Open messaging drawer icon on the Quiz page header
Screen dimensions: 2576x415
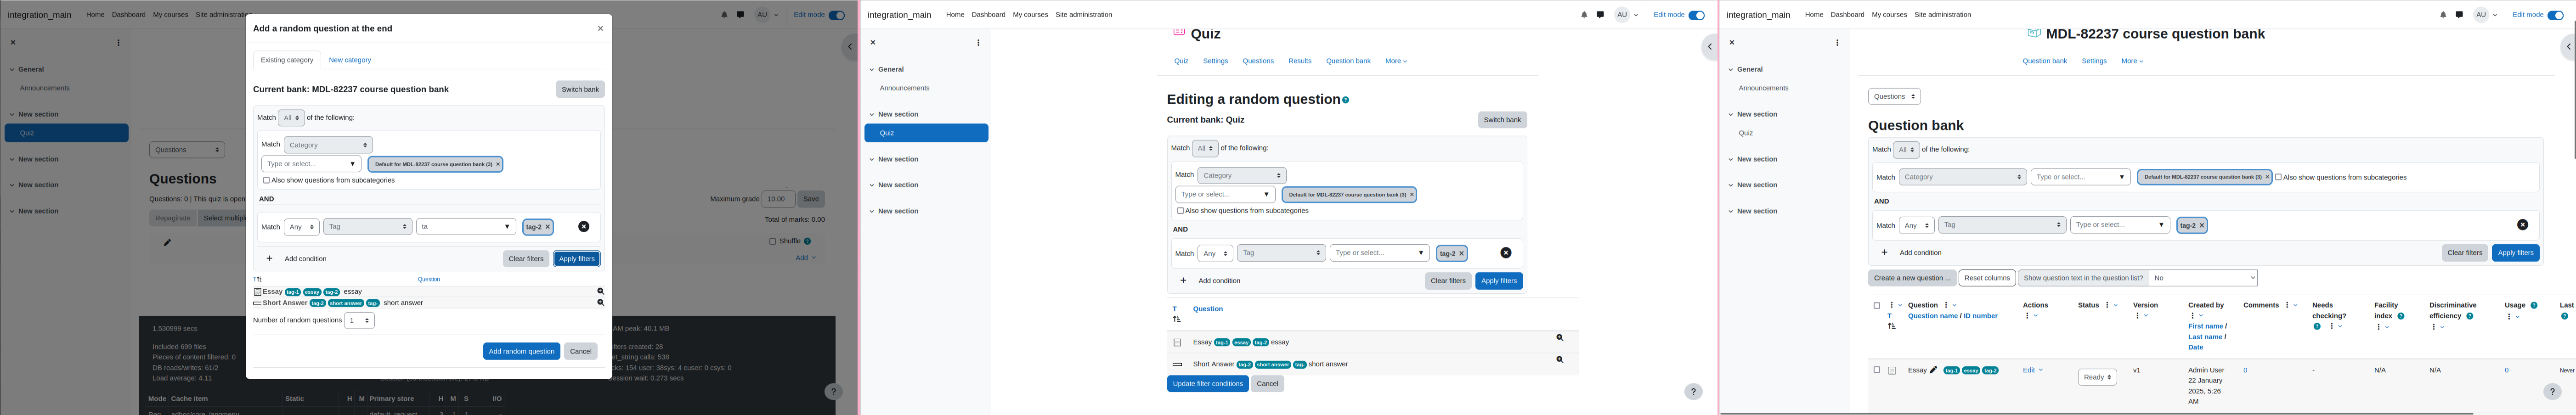click(1600, 15)
